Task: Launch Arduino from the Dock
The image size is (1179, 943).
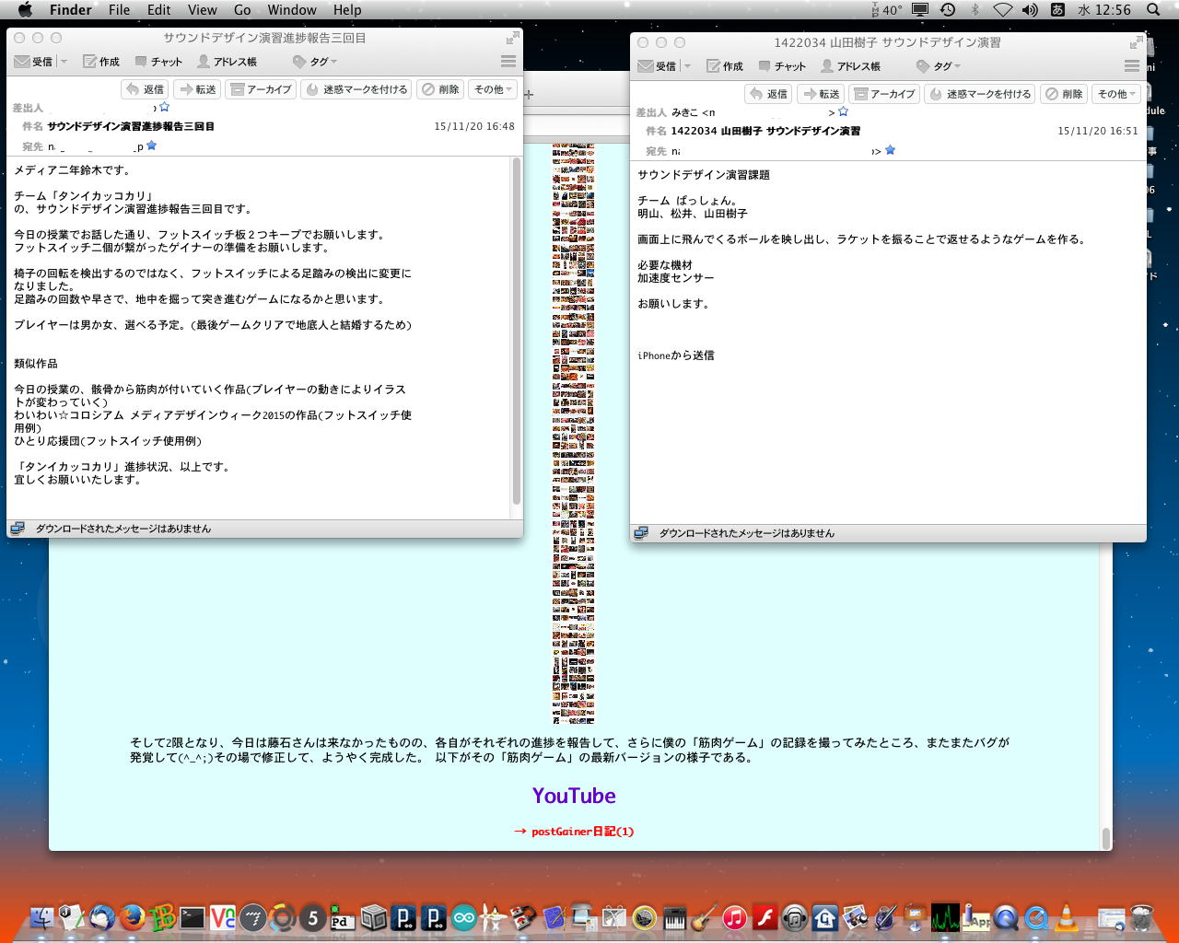Action: tap(463, 917)
